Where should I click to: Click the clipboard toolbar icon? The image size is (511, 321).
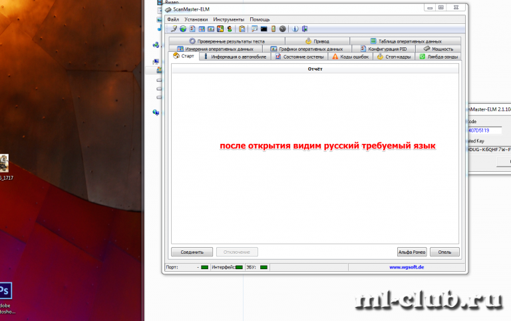tap(242, 29)
